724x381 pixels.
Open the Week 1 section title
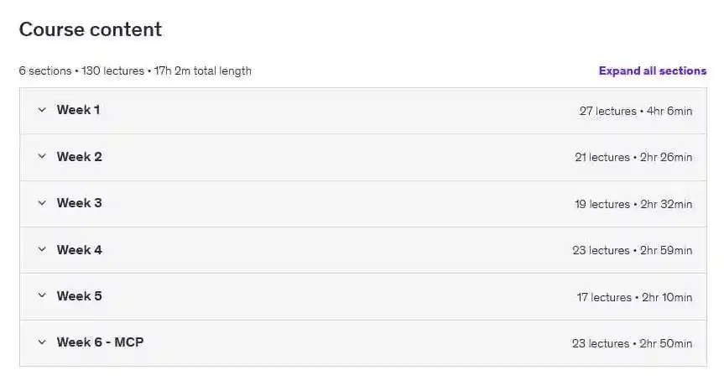click(79, 110)
